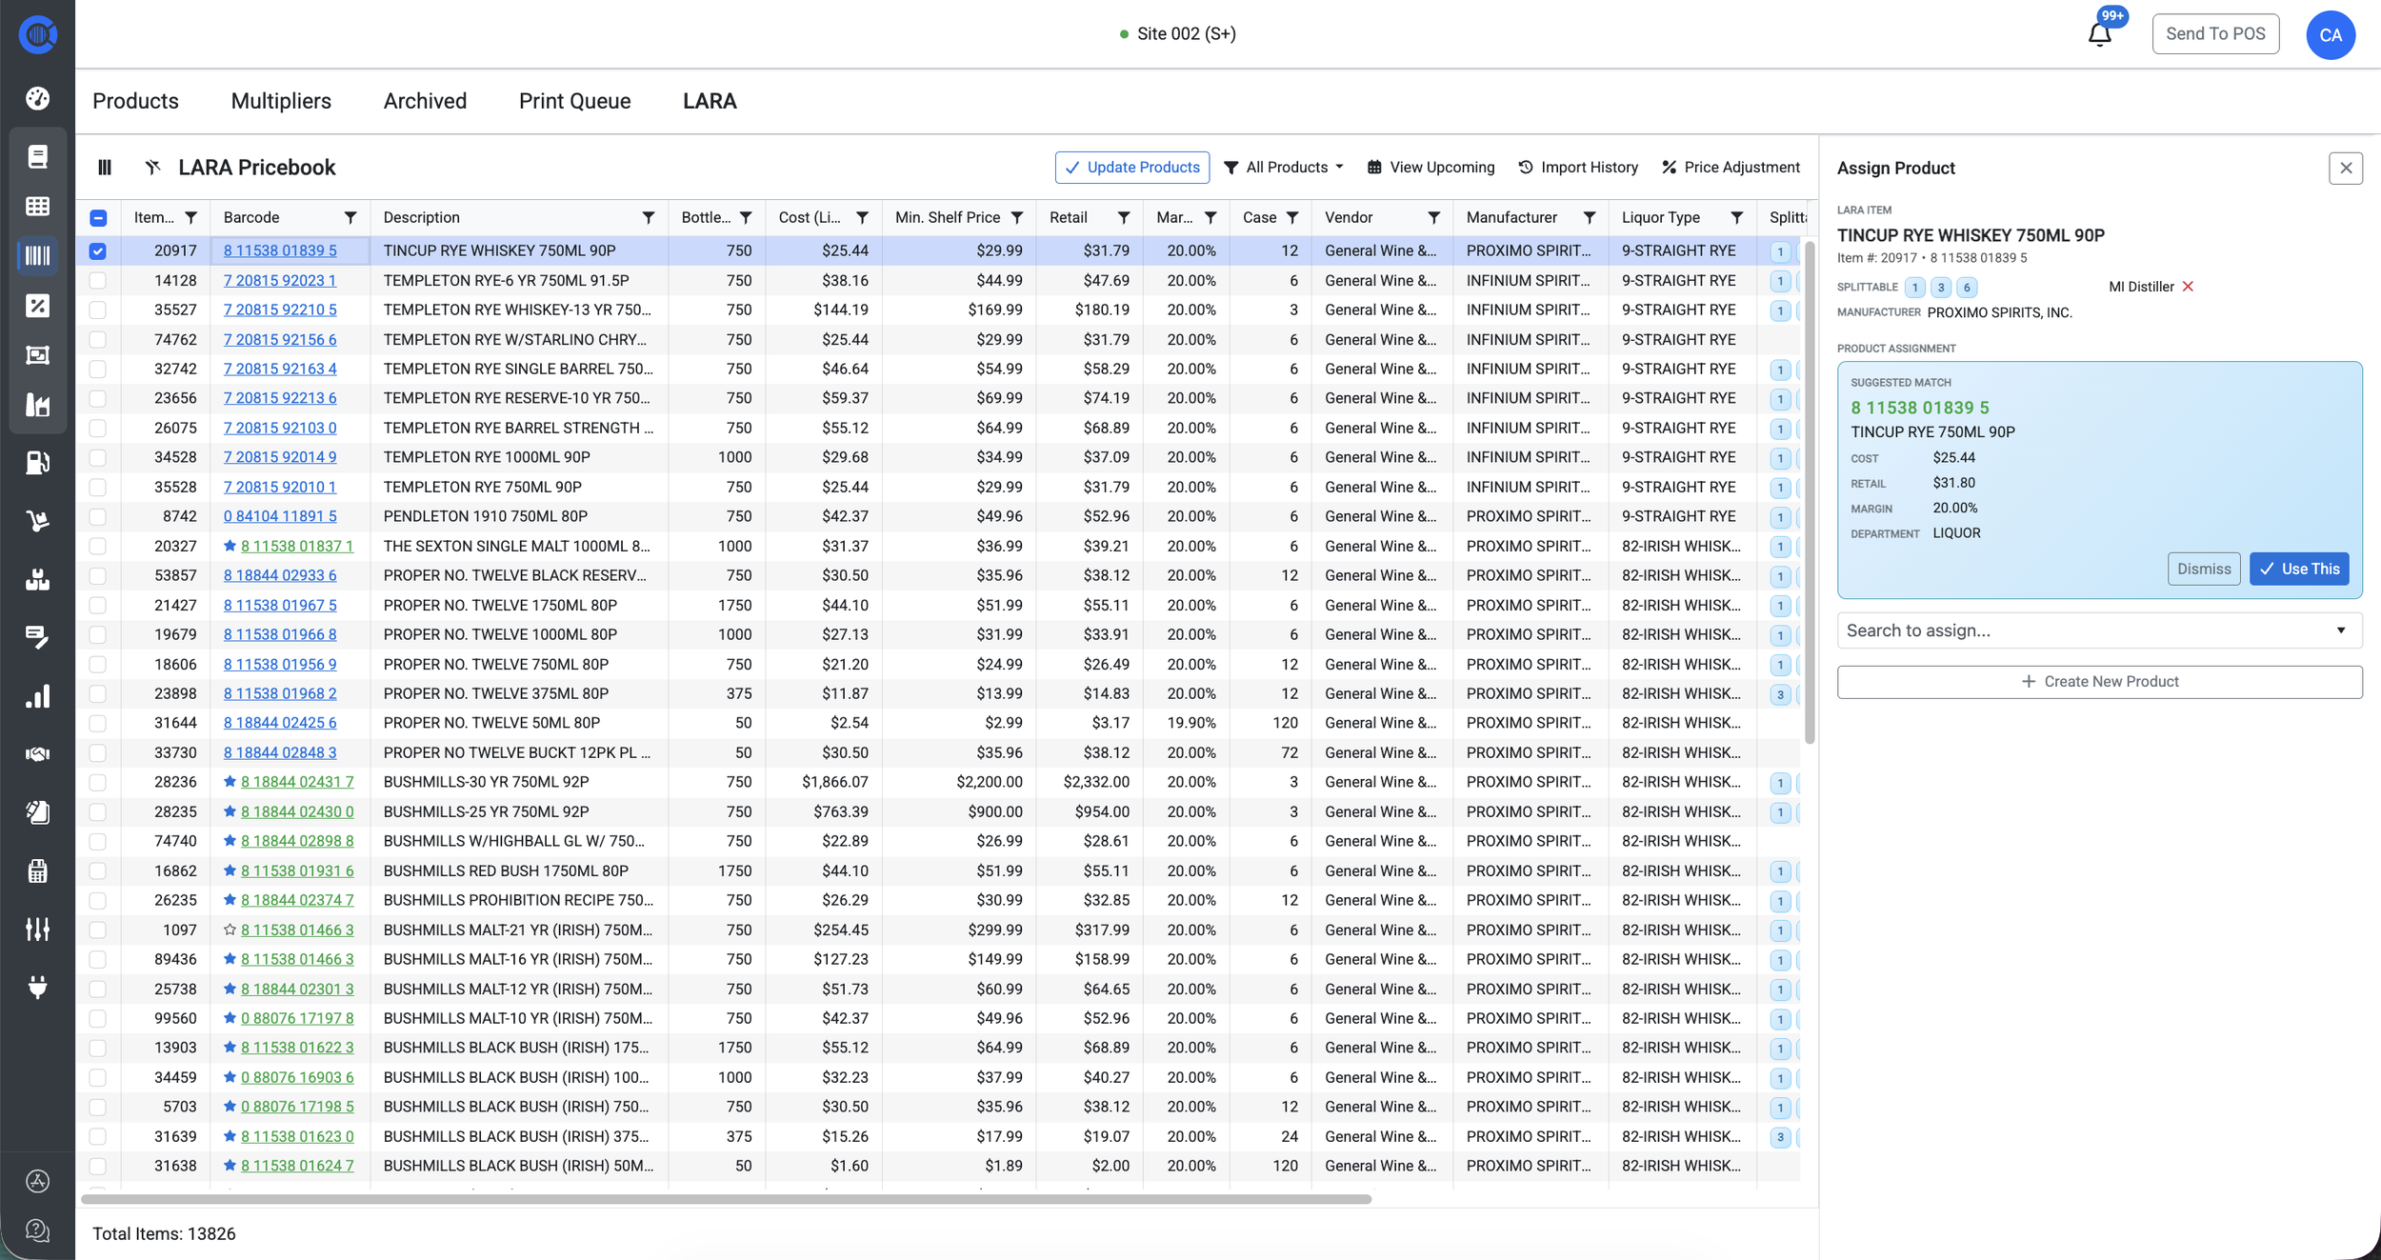2381x1260 pixels.
Task: Filter the Min. Shelf Price column
Action: coord(1017,217)
